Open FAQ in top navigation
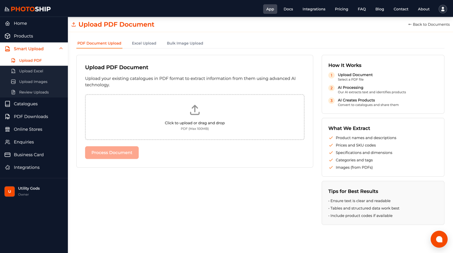Screen dimensions: 453x253 362,9
